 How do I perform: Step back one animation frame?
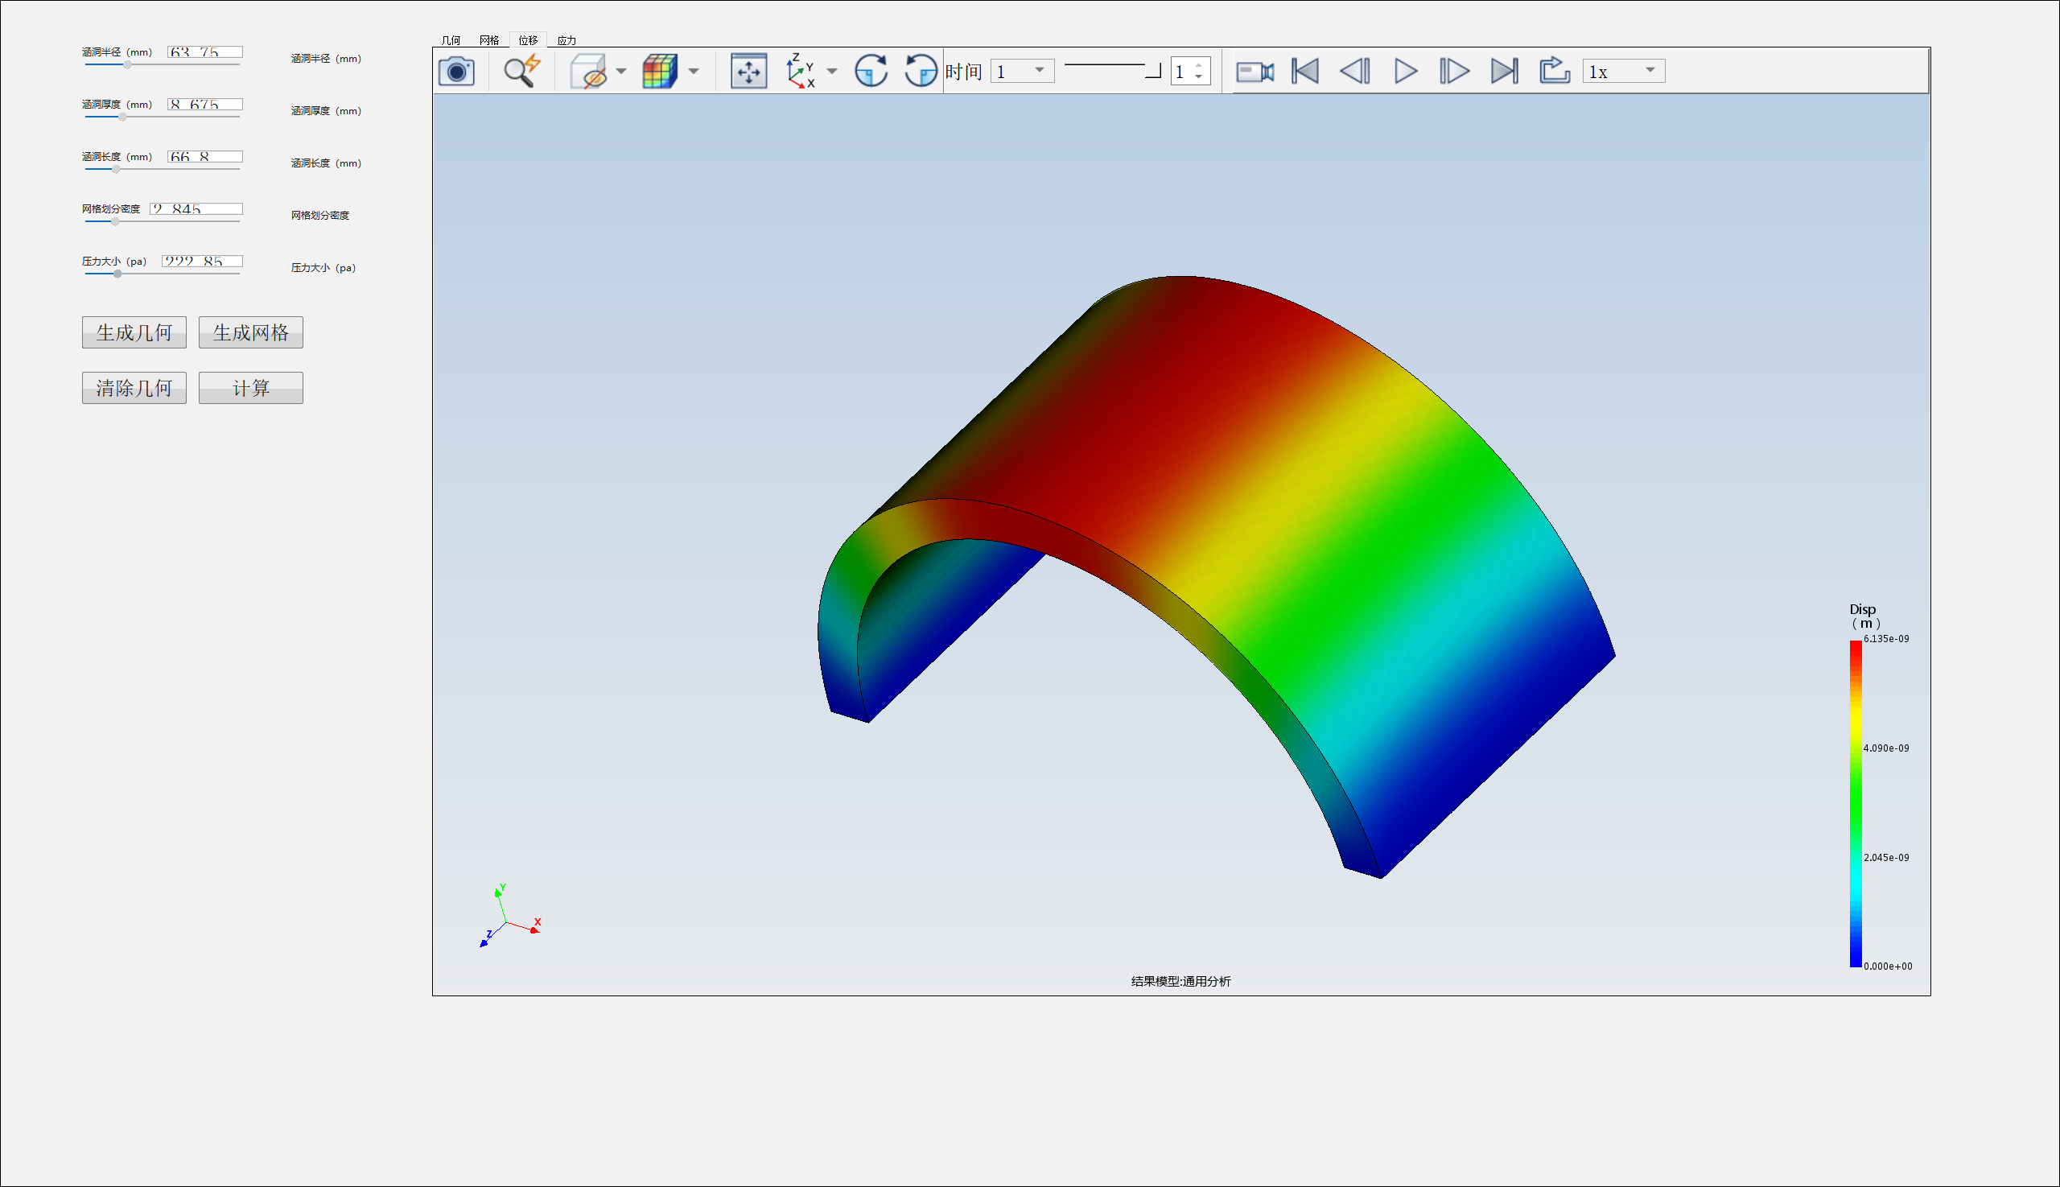tap(1355, 71)
